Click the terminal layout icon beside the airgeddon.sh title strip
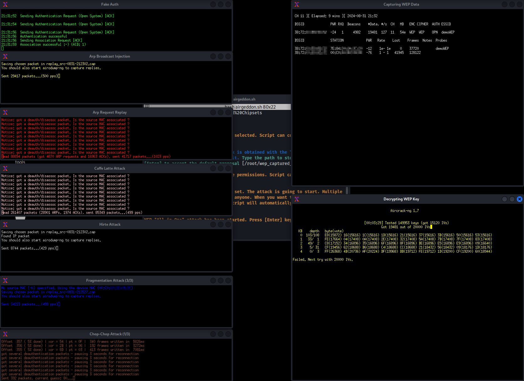The width and height of the screenshot is (524, 381). [x=147, y=106]
